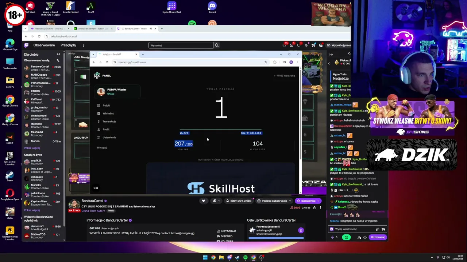Open Counter-Strike 2 desktop icon
The width and height of the screenshot is (467, 262).
coord(70,8)
